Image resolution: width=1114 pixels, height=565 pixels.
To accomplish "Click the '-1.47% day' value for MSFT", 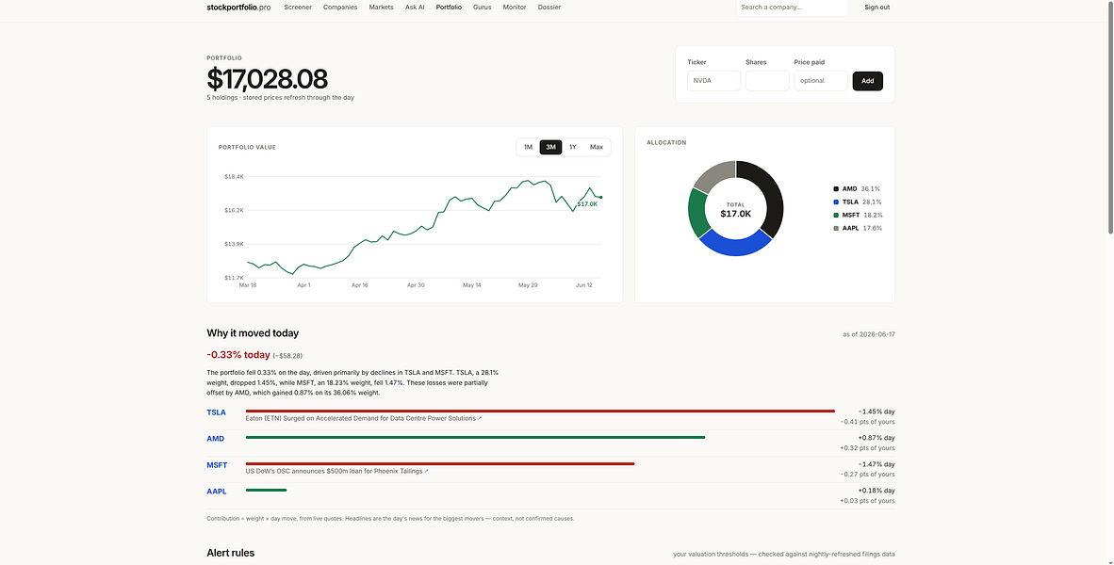I will (x=876, y=464).
